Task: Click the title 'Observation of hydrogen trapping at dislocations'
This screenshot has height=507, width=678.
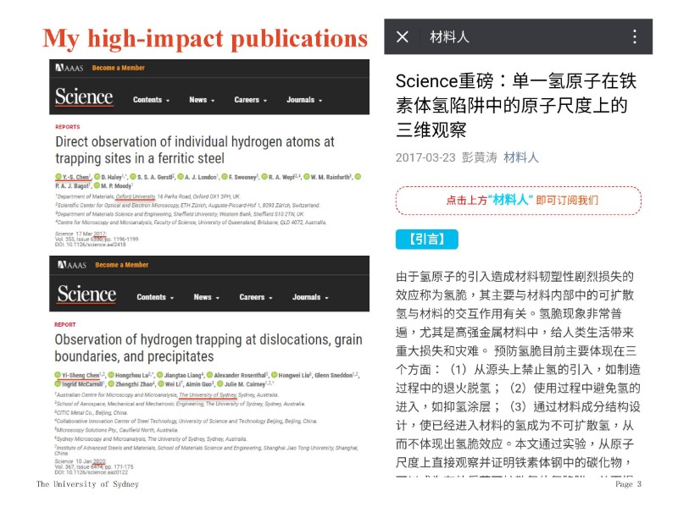Action: click(x=208, y=348)
